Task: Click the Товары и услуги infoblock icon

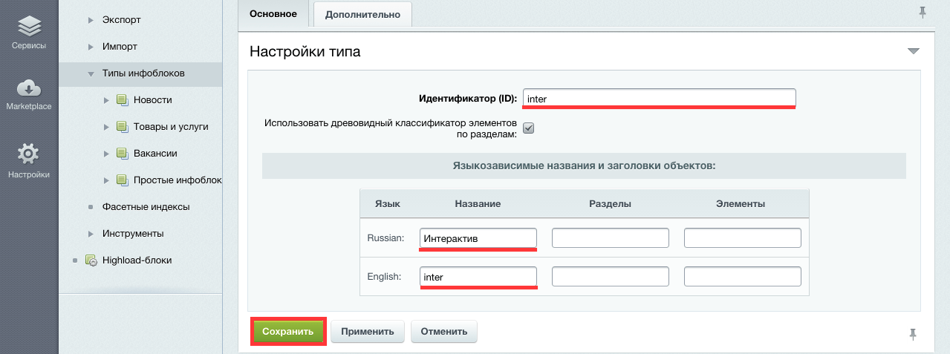Action: (123, 127)
